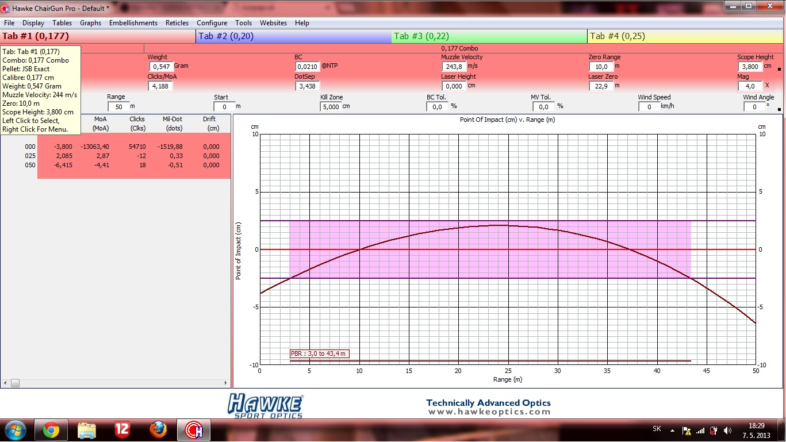Viewport: 786px width, 442px height.
Task: Show hidden tray icons arrow
Action: pyautogui.click(x=673, y=430)
